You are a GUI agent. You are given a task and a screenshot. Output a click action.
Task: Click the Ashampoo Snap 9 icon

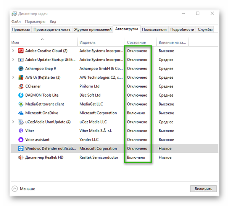(x=21, y=68)
